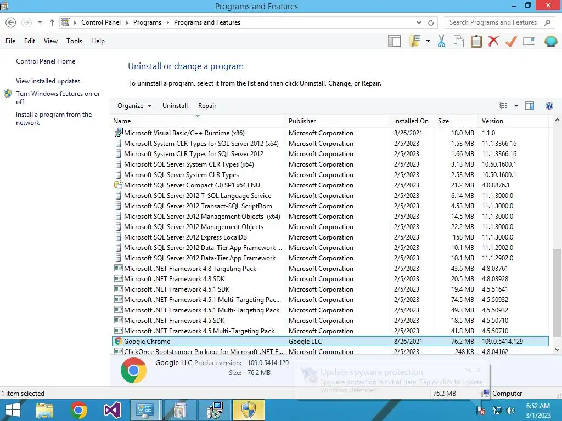Open the View installed updates link
Image resolution: width=562 pixels, height=421 pixels.
tap(48, 81)
